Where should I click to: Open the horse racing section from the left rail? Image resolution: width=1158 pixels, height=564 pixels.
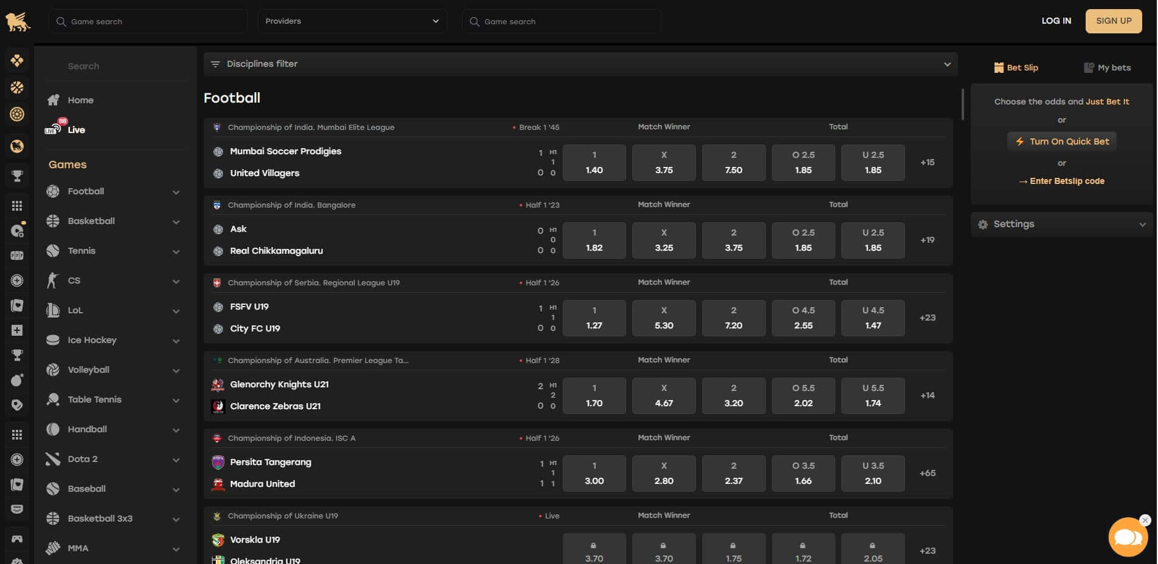click(x=17, y=146)
